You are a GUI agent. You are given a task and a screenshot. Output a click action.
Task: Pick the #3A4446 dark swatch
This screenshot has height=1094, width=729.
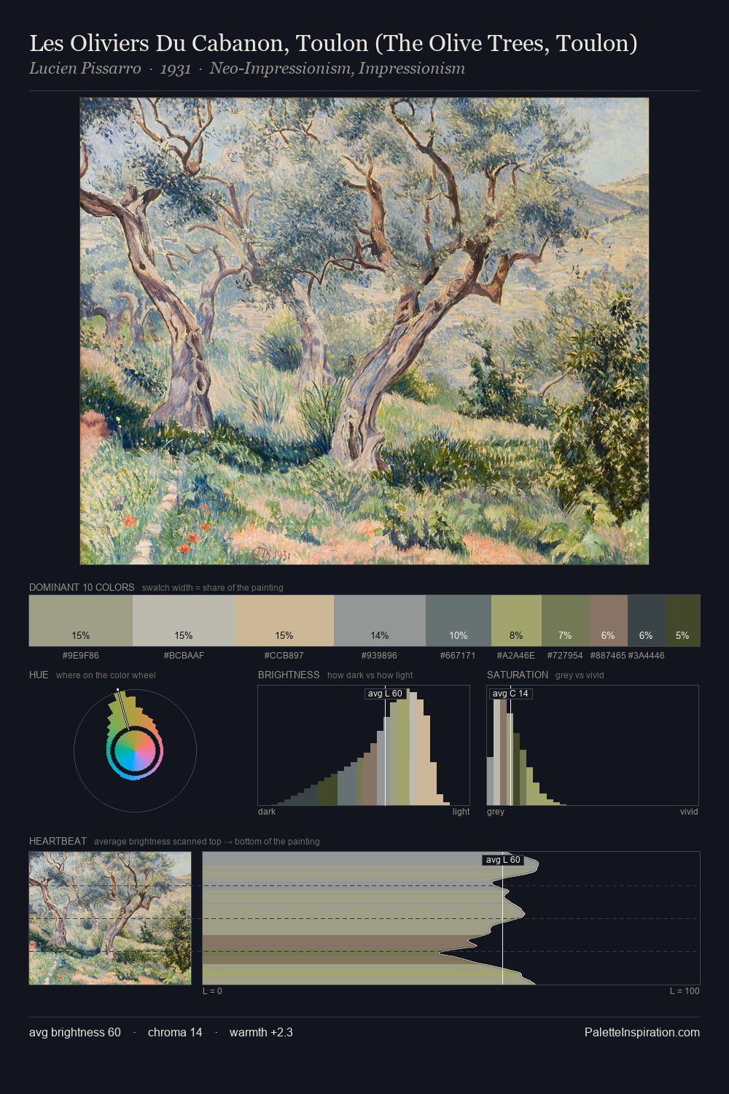point(647,621)
